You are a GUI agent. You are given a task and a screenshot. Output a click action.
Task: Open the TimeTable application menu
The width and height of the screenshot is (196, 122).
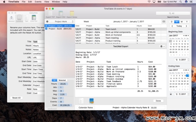pos(14,2)
